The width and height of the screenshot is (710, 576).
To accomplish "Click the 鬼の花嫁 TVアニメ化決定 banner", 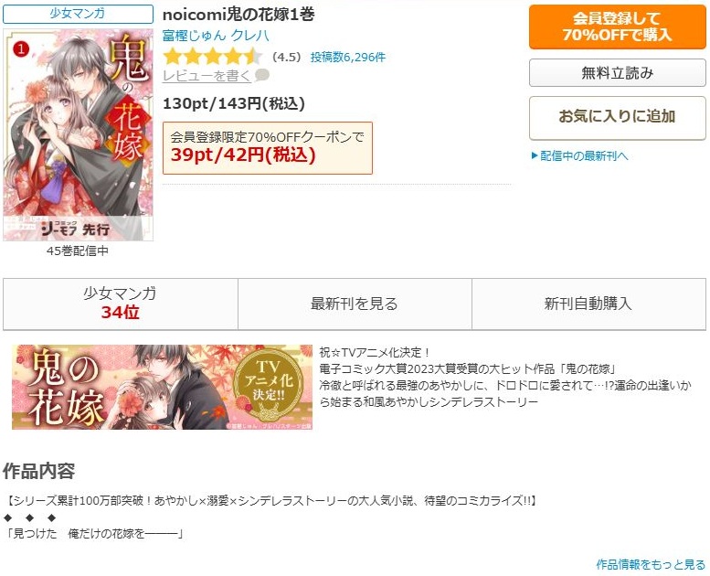I will tap(162, 387).
